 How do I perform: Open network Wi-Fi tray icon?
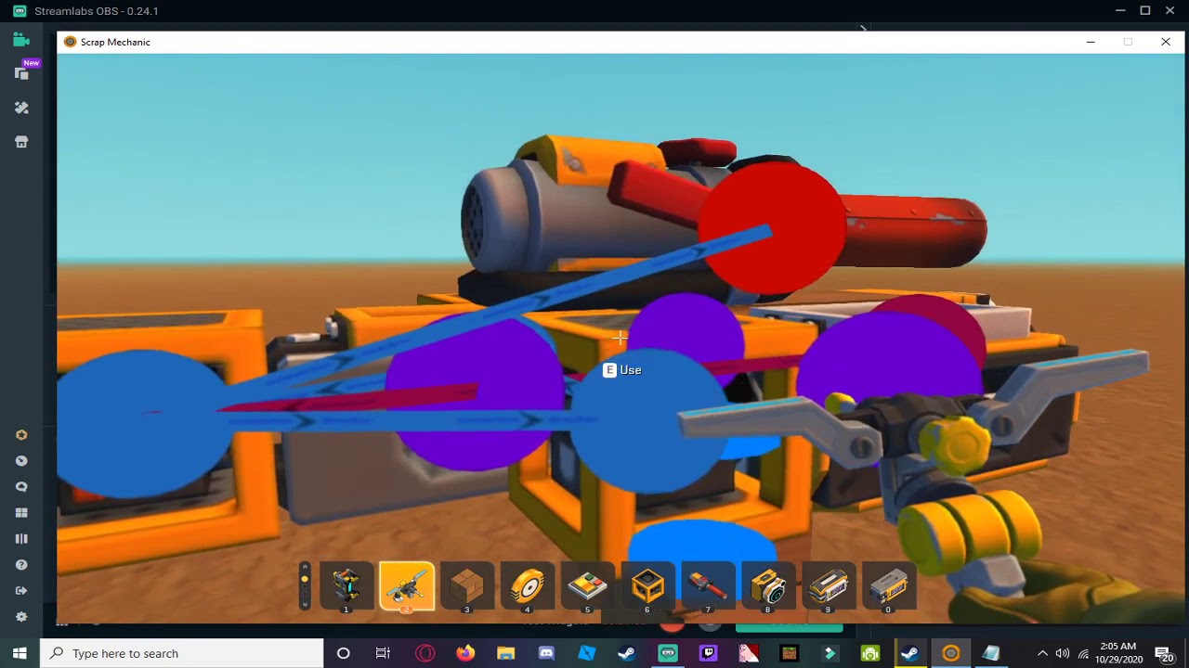click(1083, 653)
